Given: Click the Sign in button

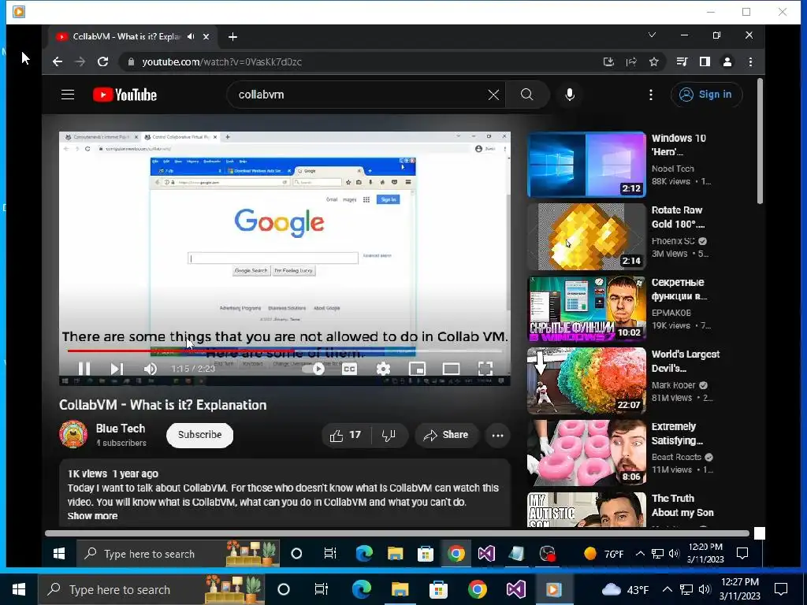Looking at the screenshot, I should coord(706,95).
